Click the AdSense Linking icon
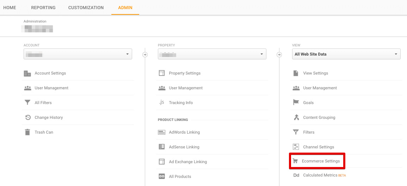Image resolution: width=407 pixels, height=186 pixels. click(162, 147)
